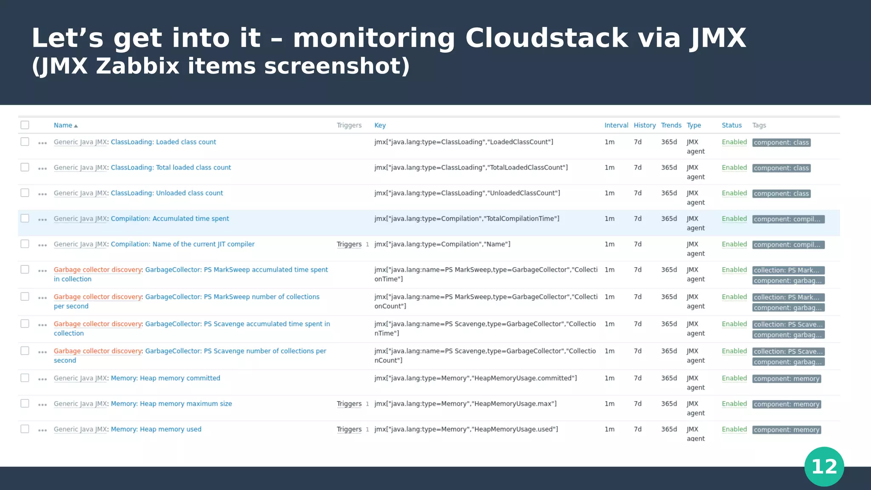Check the Total loaded class count row checkbox
Image resolution: width=871 pixels, height=490 pixels.
coord(25,167)
